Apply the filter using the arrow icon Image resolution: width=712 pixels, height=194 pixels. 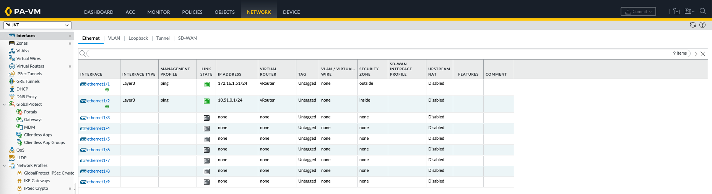tap(695, 54)
